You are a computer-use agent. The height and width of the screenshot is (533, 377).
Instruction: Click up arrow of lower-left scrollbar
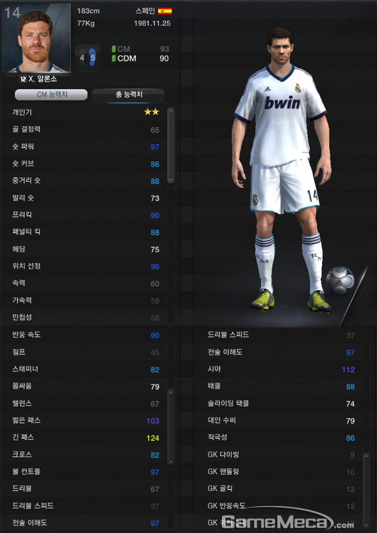click(x=171, y=392)
